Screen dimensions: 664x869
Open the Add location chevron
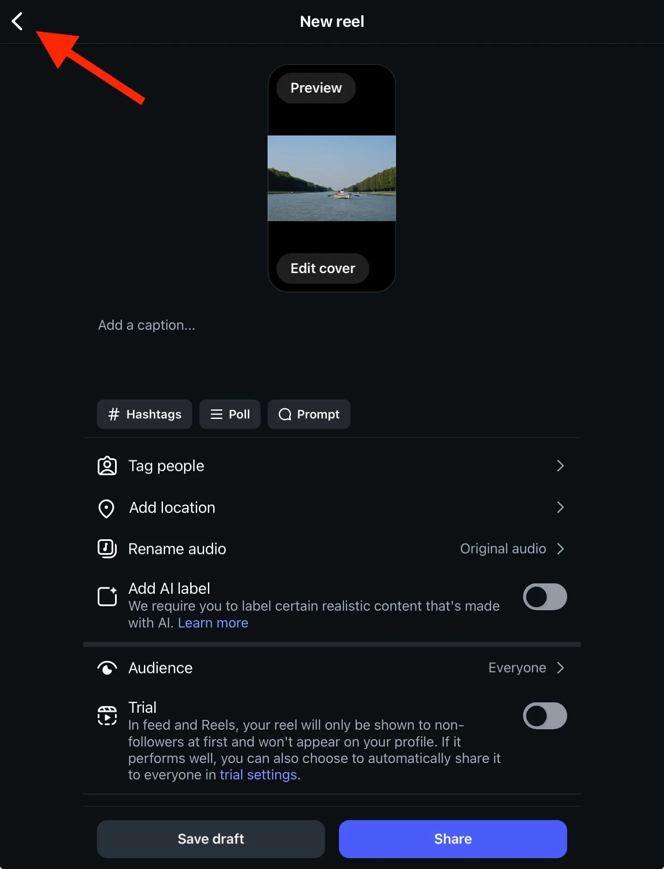click(560, 507)
